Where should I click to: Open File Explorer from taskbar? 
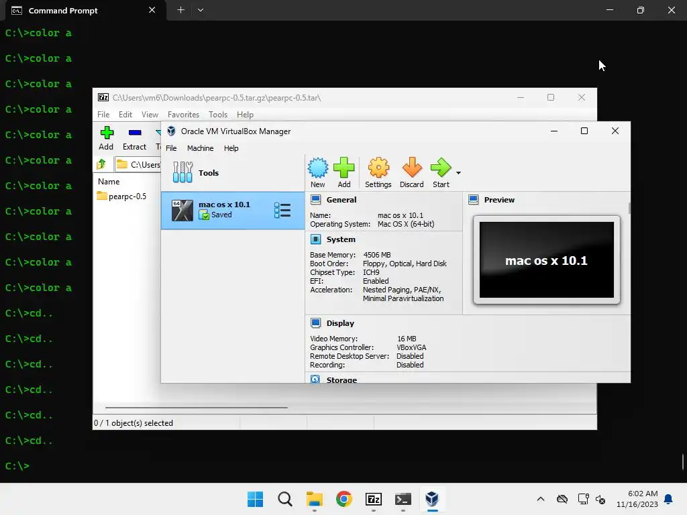(x=314, y=499)
